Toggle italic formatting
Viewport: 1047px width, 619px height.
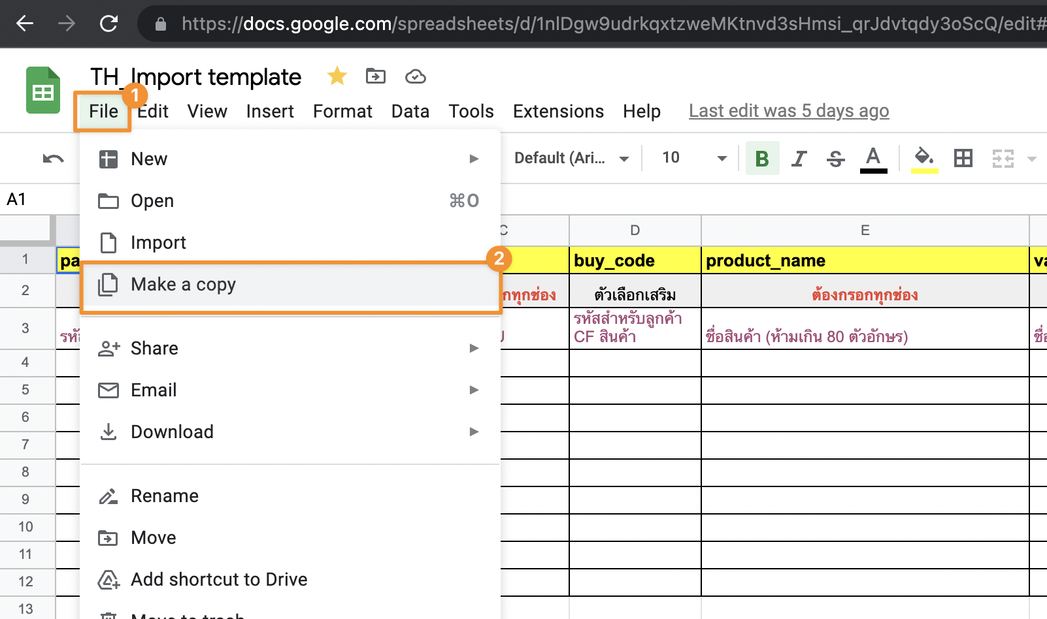coord(798,157)
